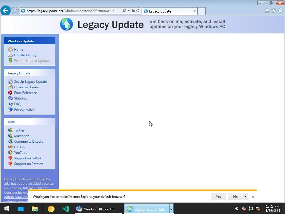Click the Twitter globe icon

(10, 130)
